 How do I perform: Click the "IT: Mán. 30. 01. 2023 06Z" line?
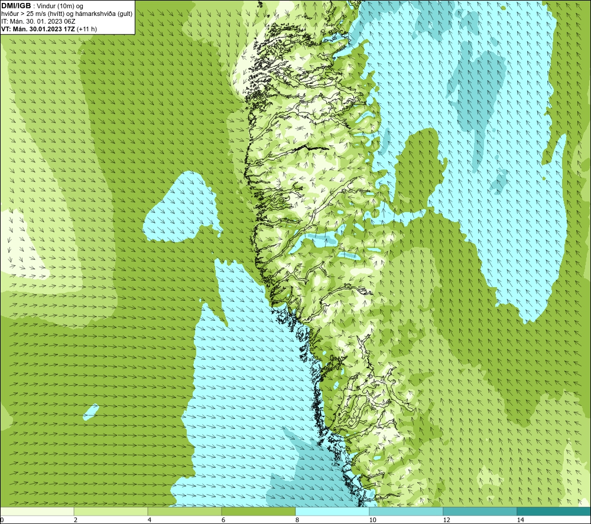click(38, 21)
